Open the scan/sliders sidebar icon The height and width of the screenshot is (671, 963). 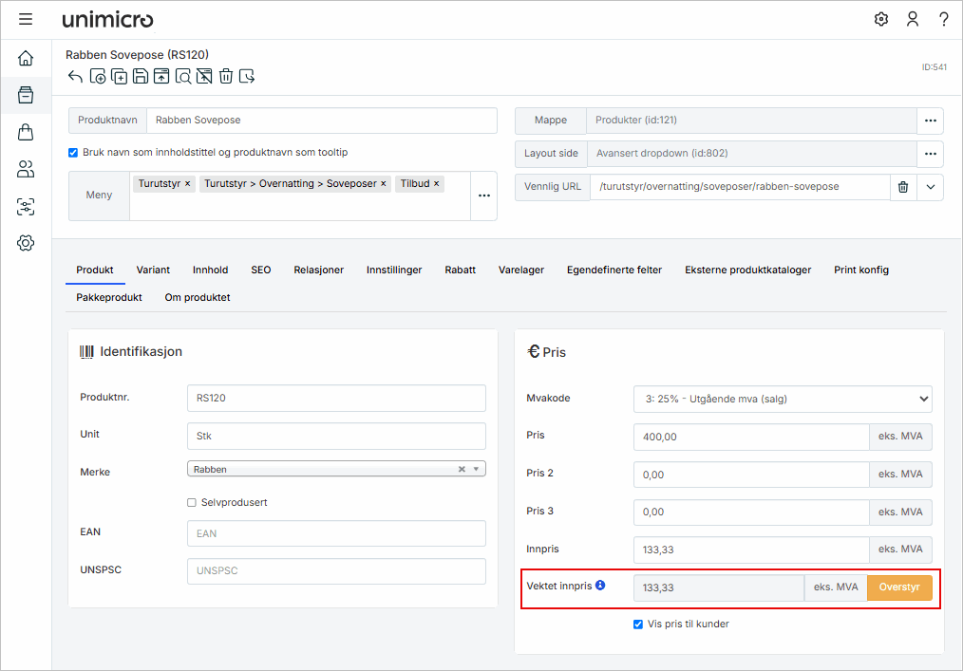coord(26,206)
